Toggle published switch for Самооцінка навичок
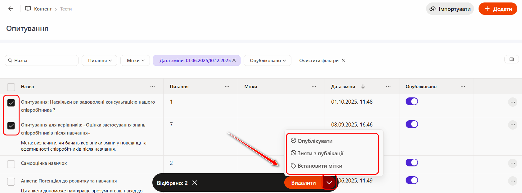 (412, 163)
